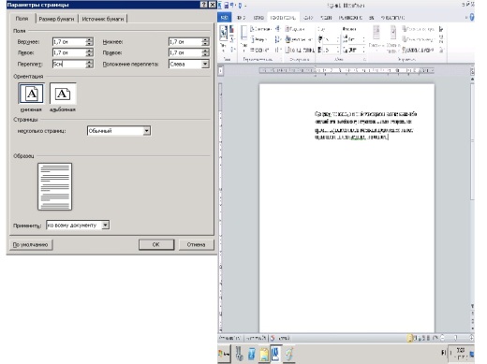Switch to the Источник бумаги tab
Image resolution: width=487 pixels, height=364 pixels.
[103, 19]
